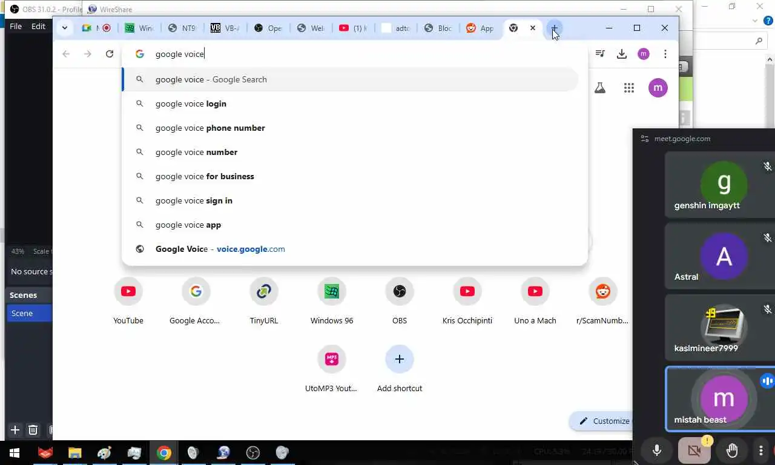
Task: Open File Explorer from taskbar
Action: point(74,452)
